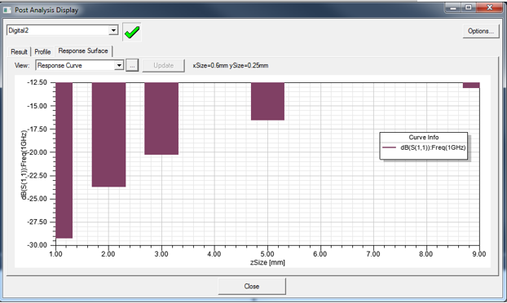Click the -20.00 y-axis value
The image size is (507, 303).
tap(37, 152)
